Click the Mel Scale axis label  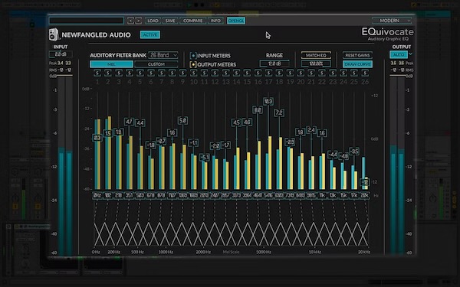coord(232,252)
